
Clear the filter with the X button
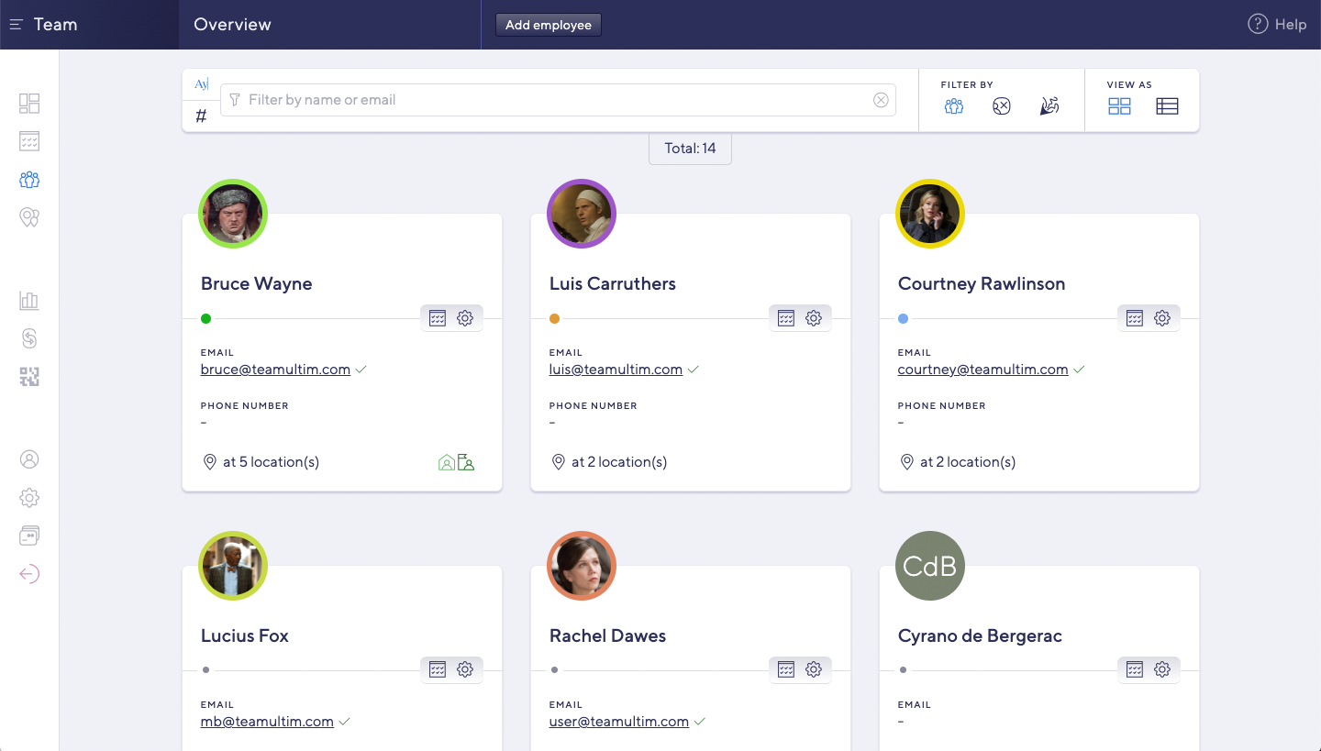coord(881,100)
